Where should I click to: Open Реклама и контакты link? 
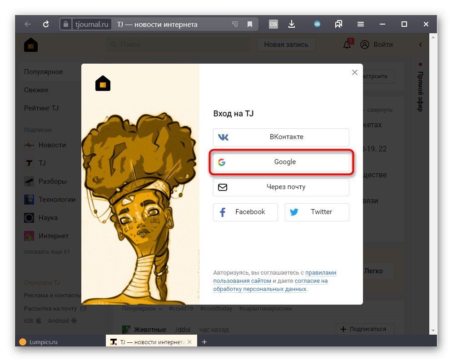click(x=52, y=296)
